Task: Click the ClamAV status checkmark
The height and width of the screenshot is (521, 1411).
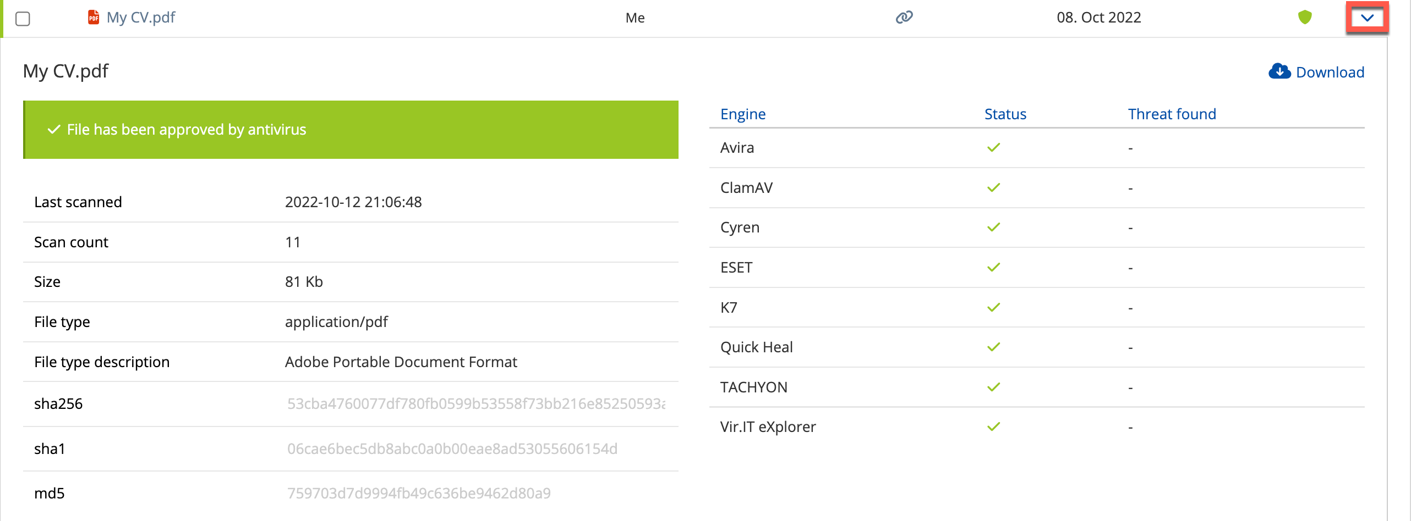Action: pos(993,188)
